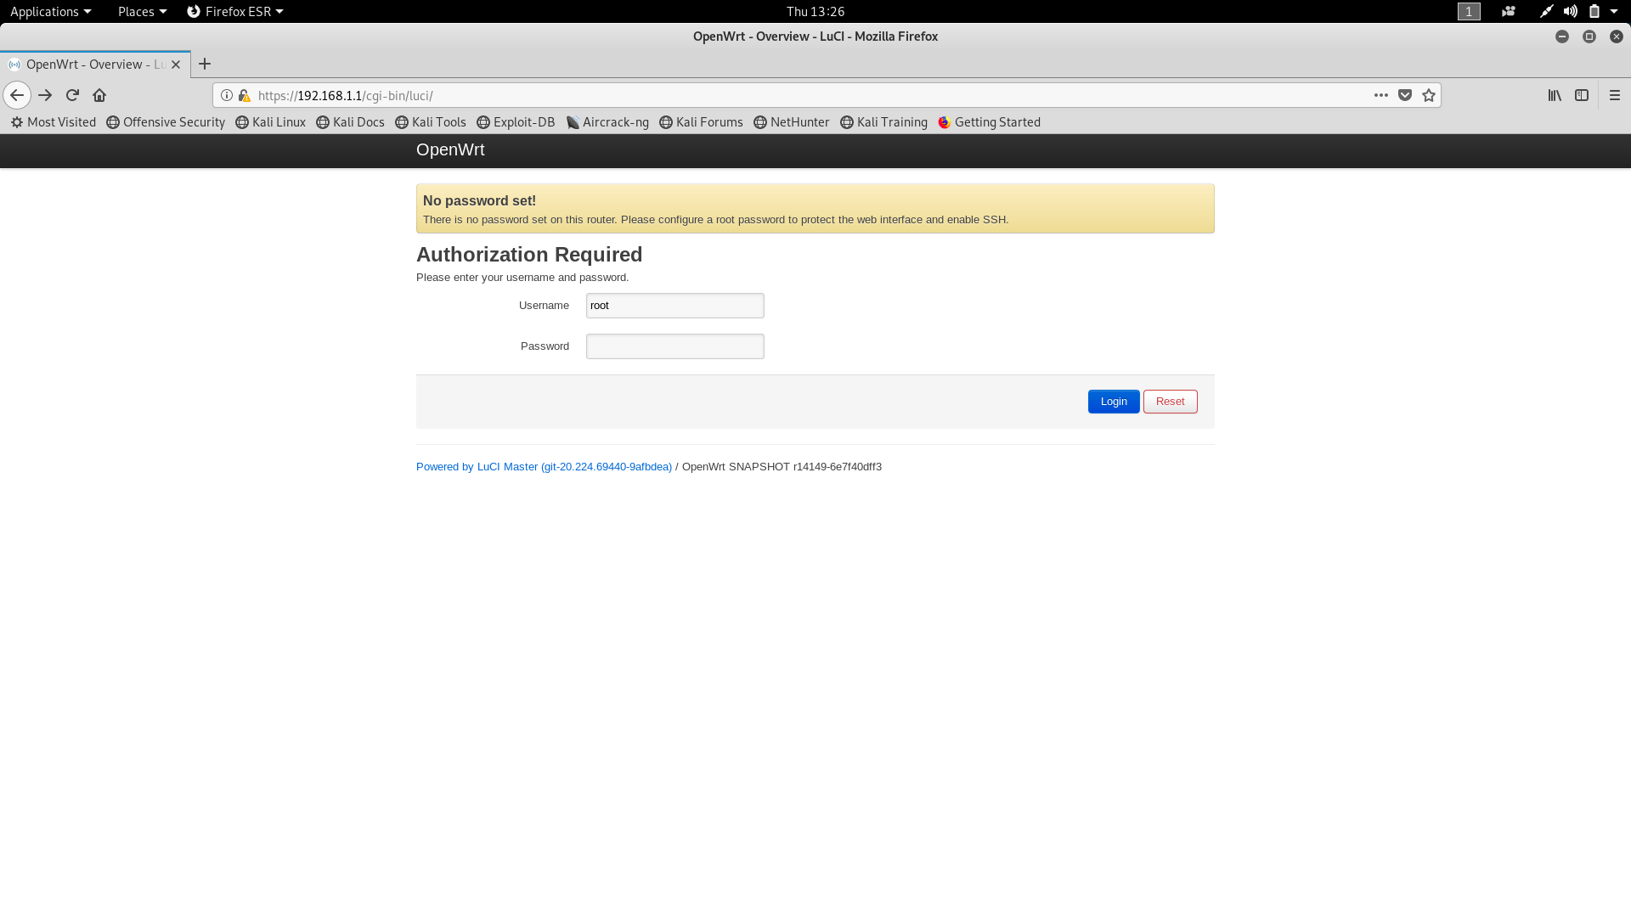
Task: Reload the current page
Action: (x=72, y=95)
